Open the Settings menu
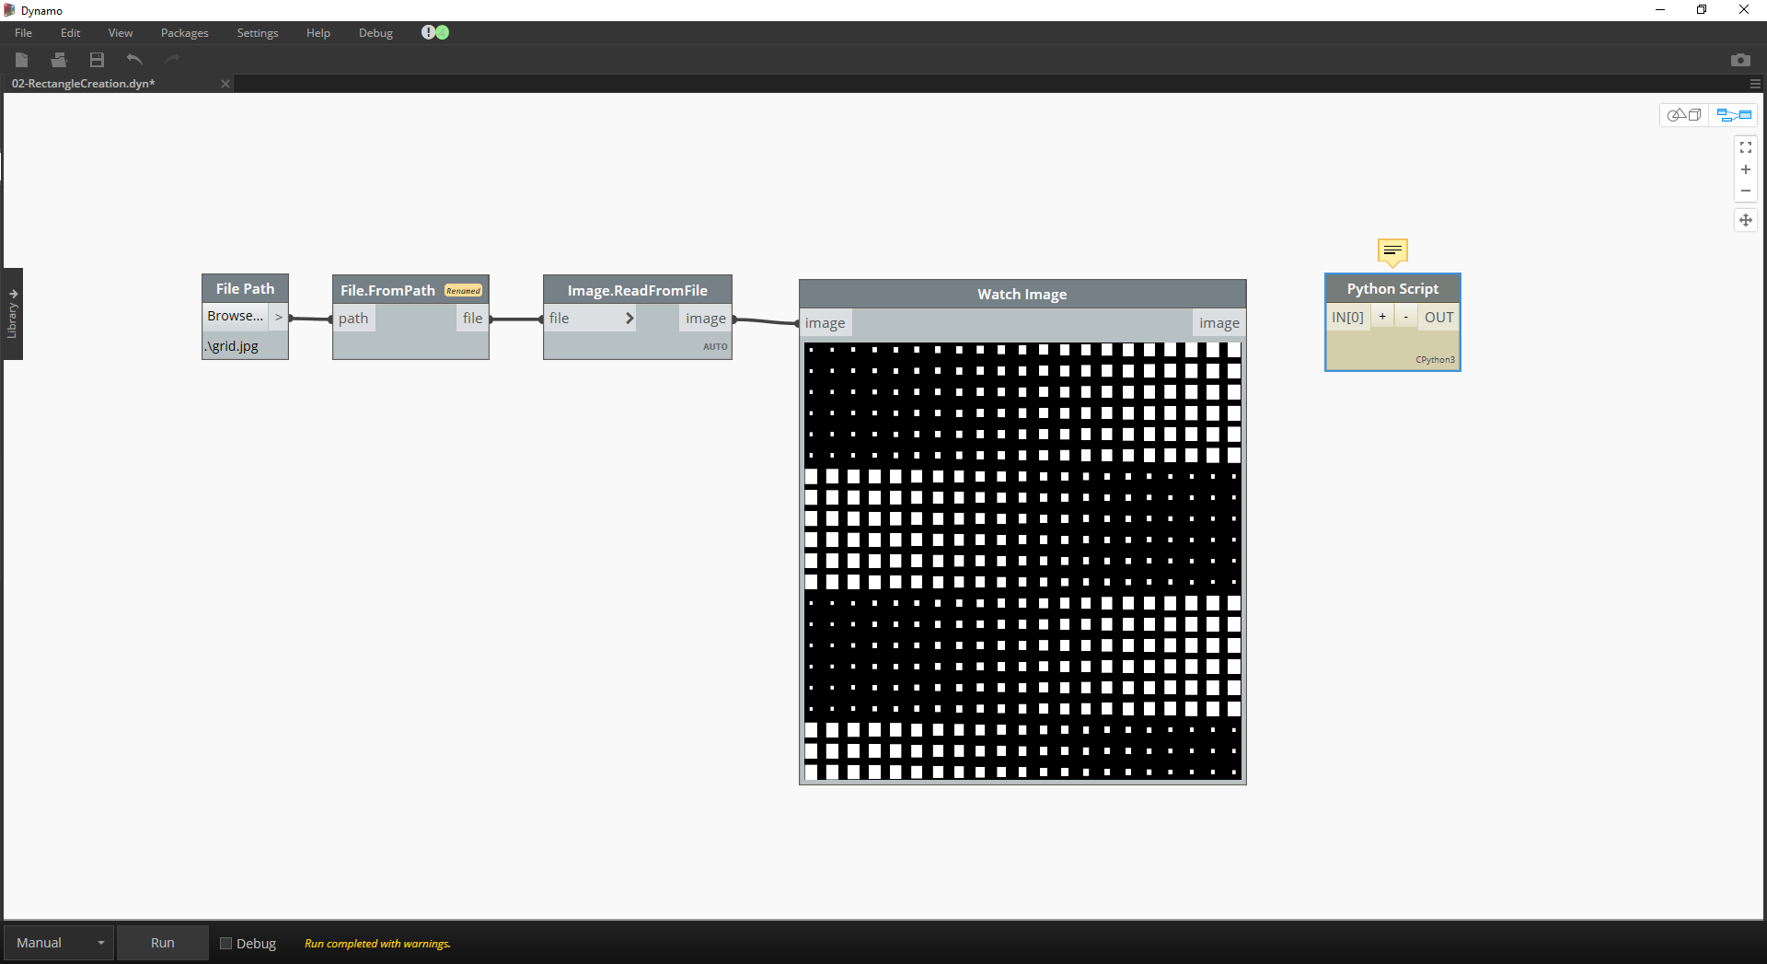Viewport: 1767px width, 964px height. pos(257,33)
